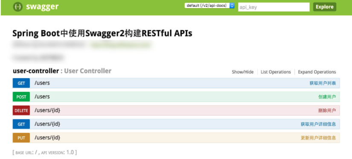This screenshot has height=159, width=352.
Task: Click the Spring Boot Swagger2 page title
Action: pos(102,33)
